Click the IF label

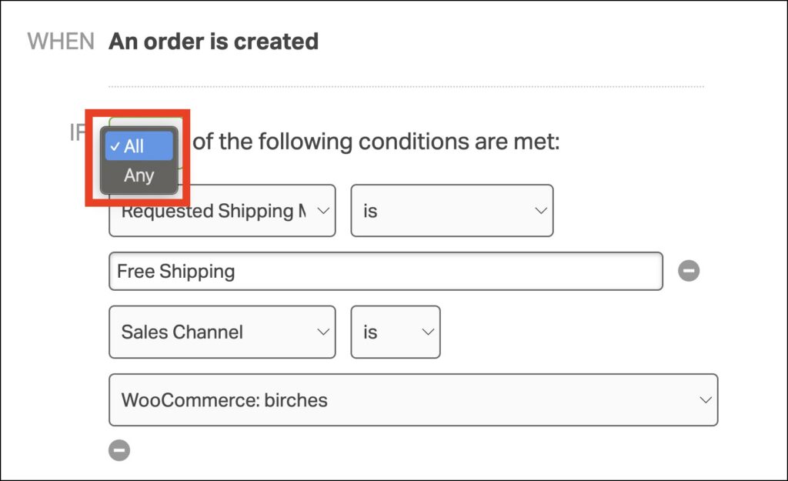(x=78, y=132)
